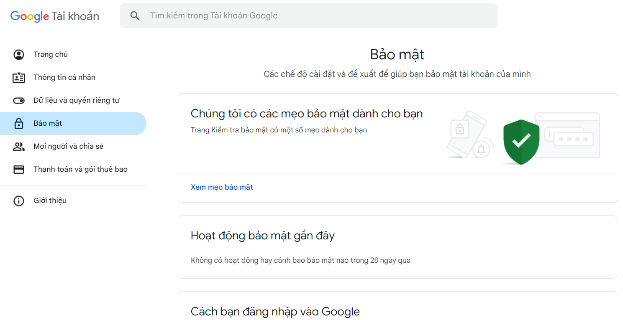Go to the Mọi người và chia sẻ label
Viewport: 623px width, 320px height.
coord(69,146)
